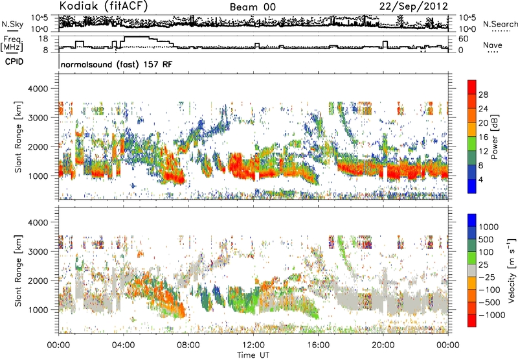Click the '4000' tick of the power panel
The image size is (518, 359).
[38, 89]
